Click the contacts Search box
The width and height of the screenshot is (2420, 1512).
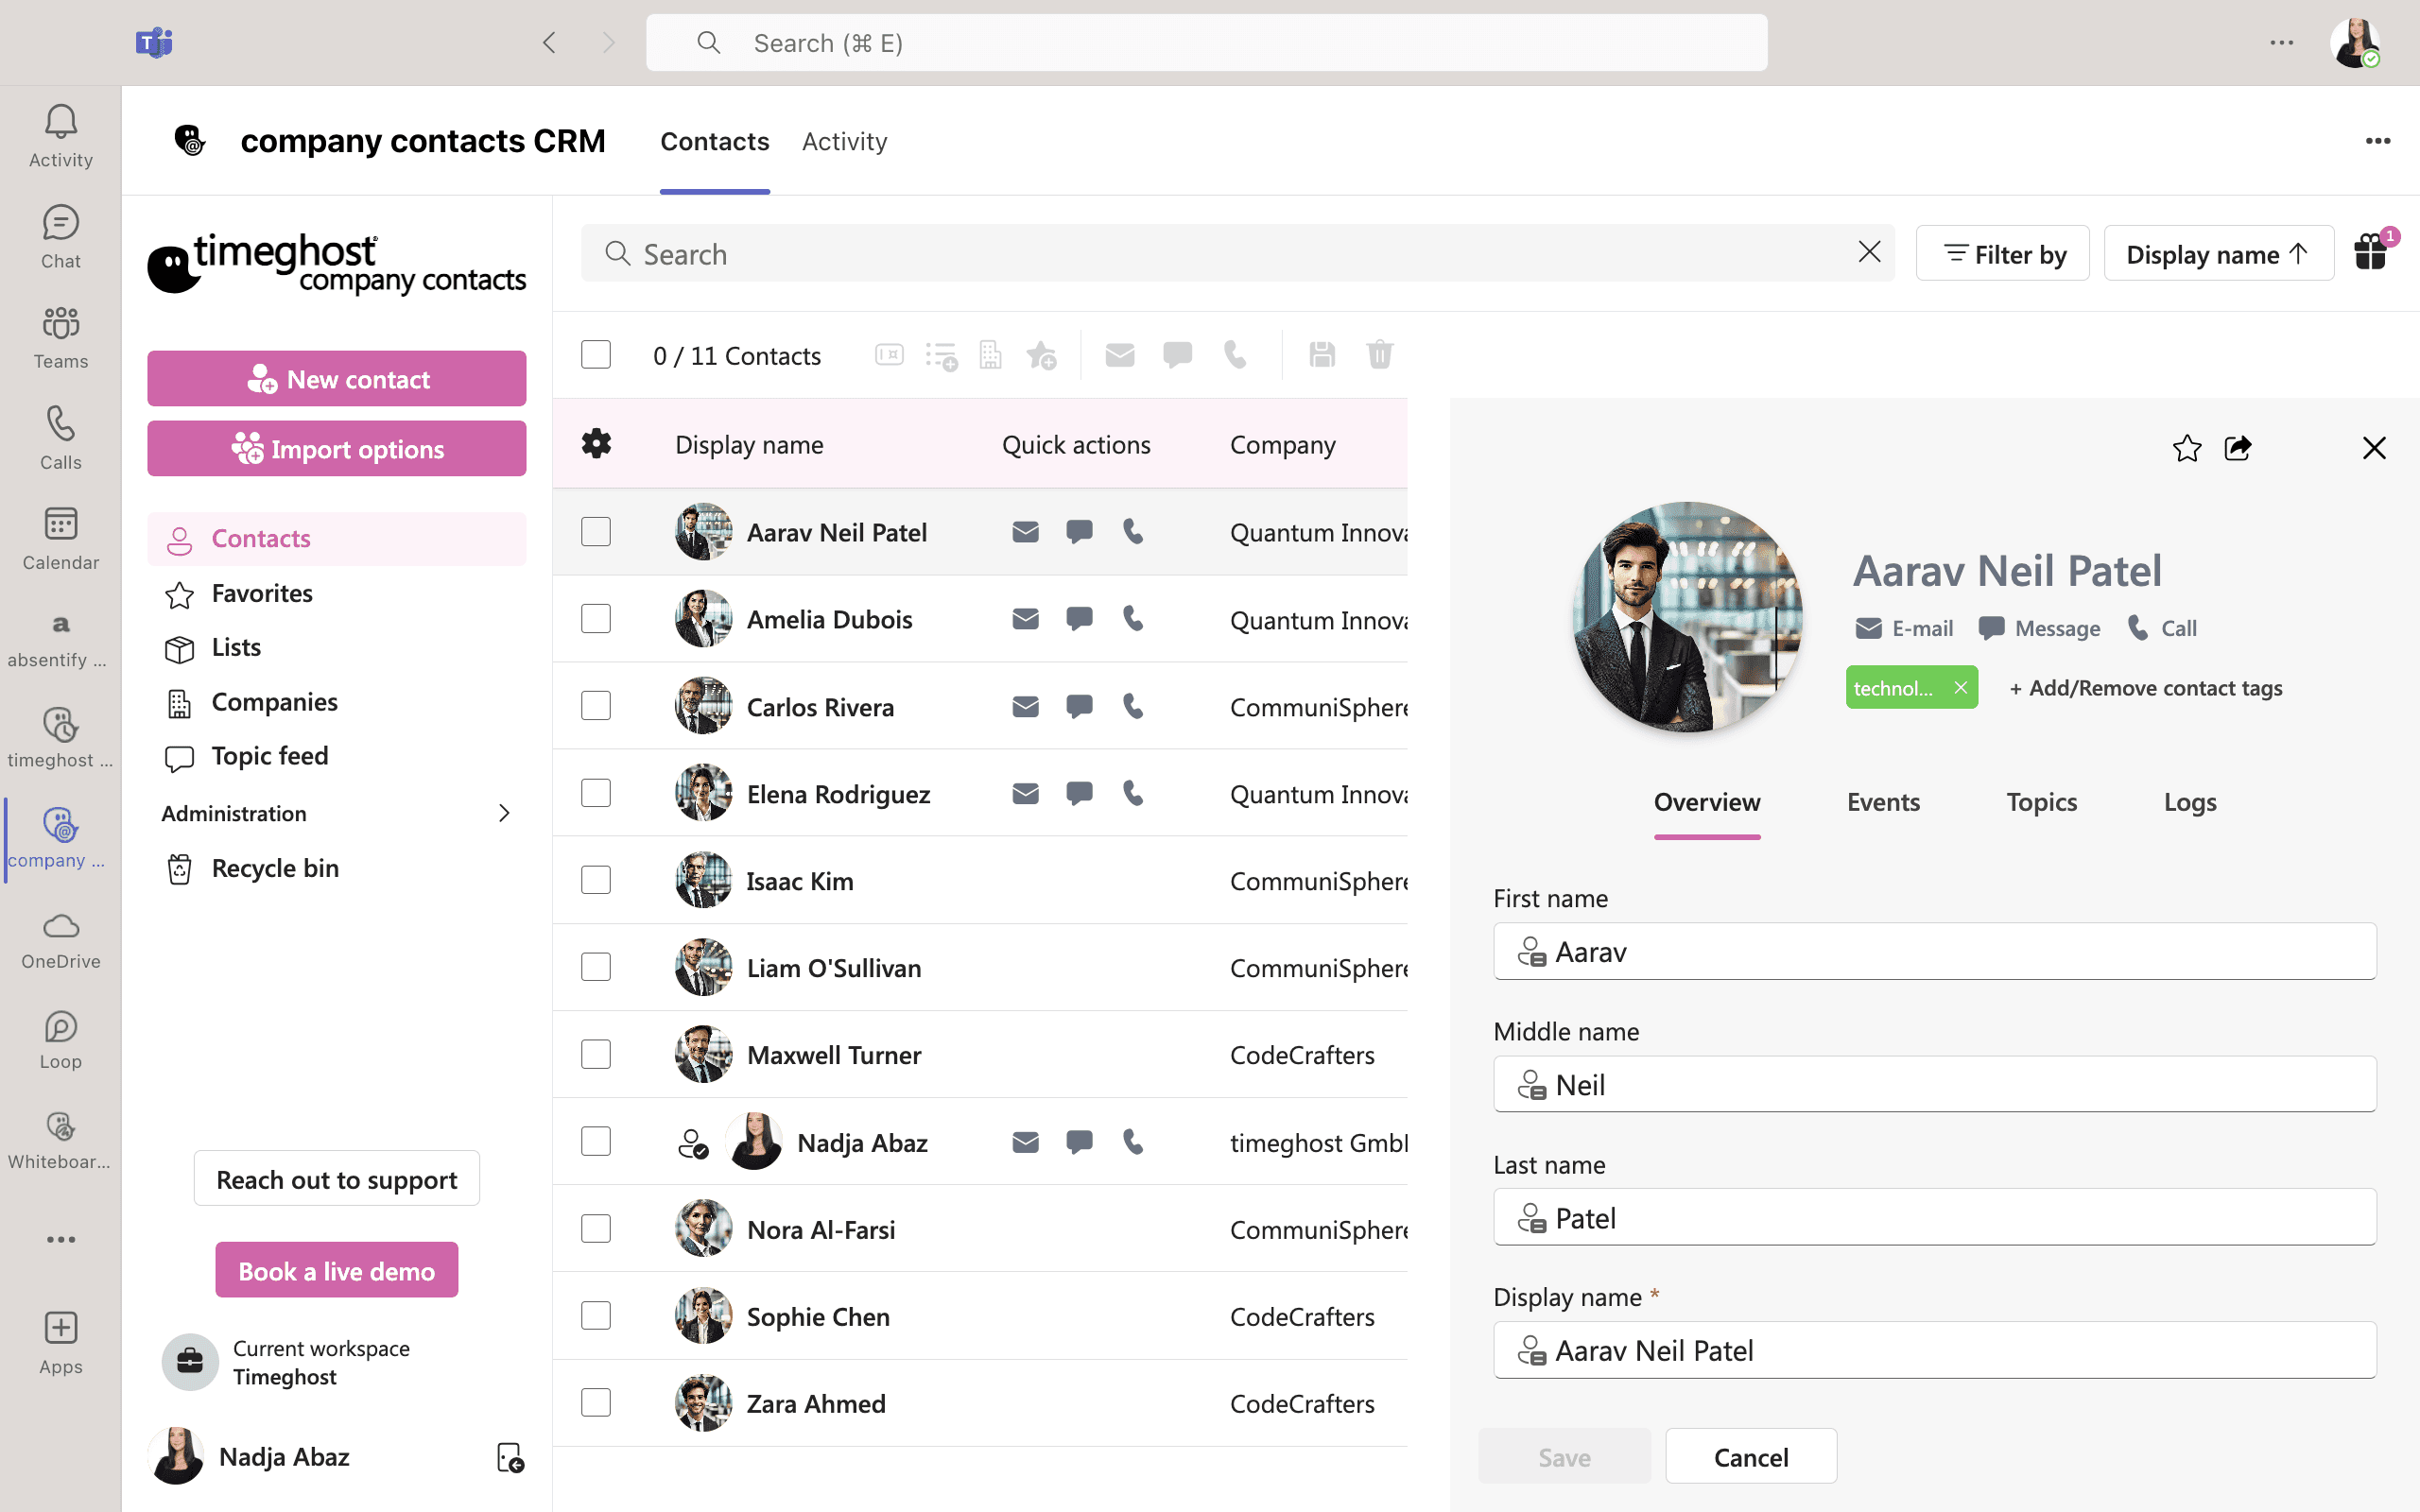coord(1238,253)
